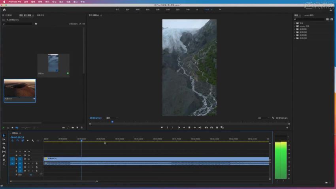This screenshot has height=189, width=336.
Task: Open the 文件 menu
Action: coord(26,2)
